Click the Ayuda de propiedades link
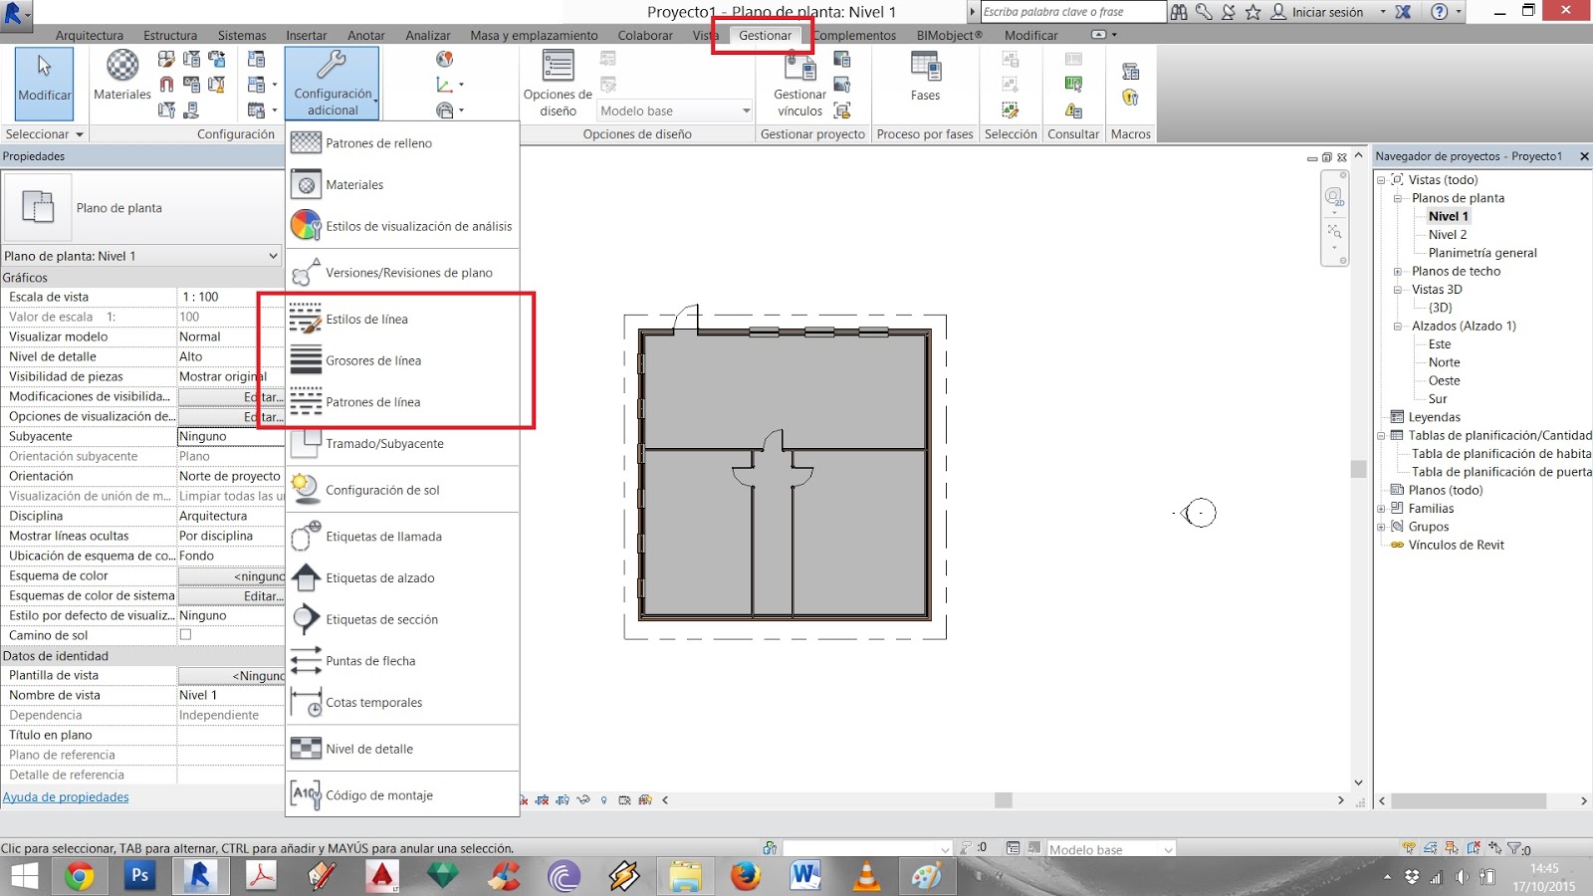This screenshot has height=896, width=1593. pos(66,796)
